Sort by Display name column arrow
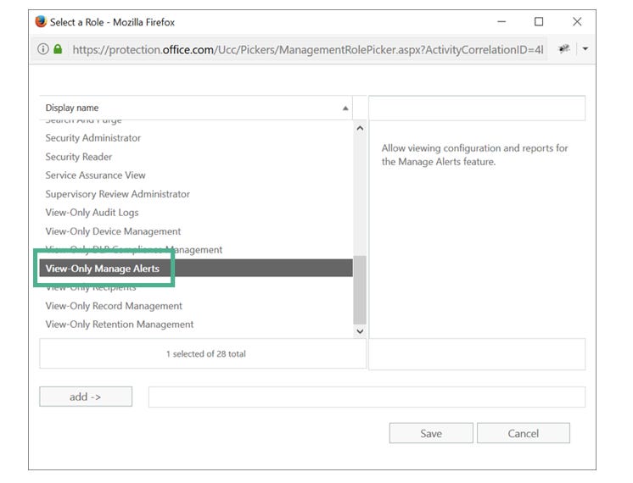This screenshot has width=633, height=483. click(345, 108)
